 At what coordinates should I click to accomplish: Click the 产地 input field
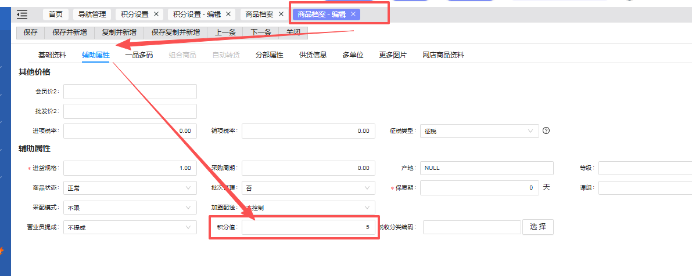487,168
